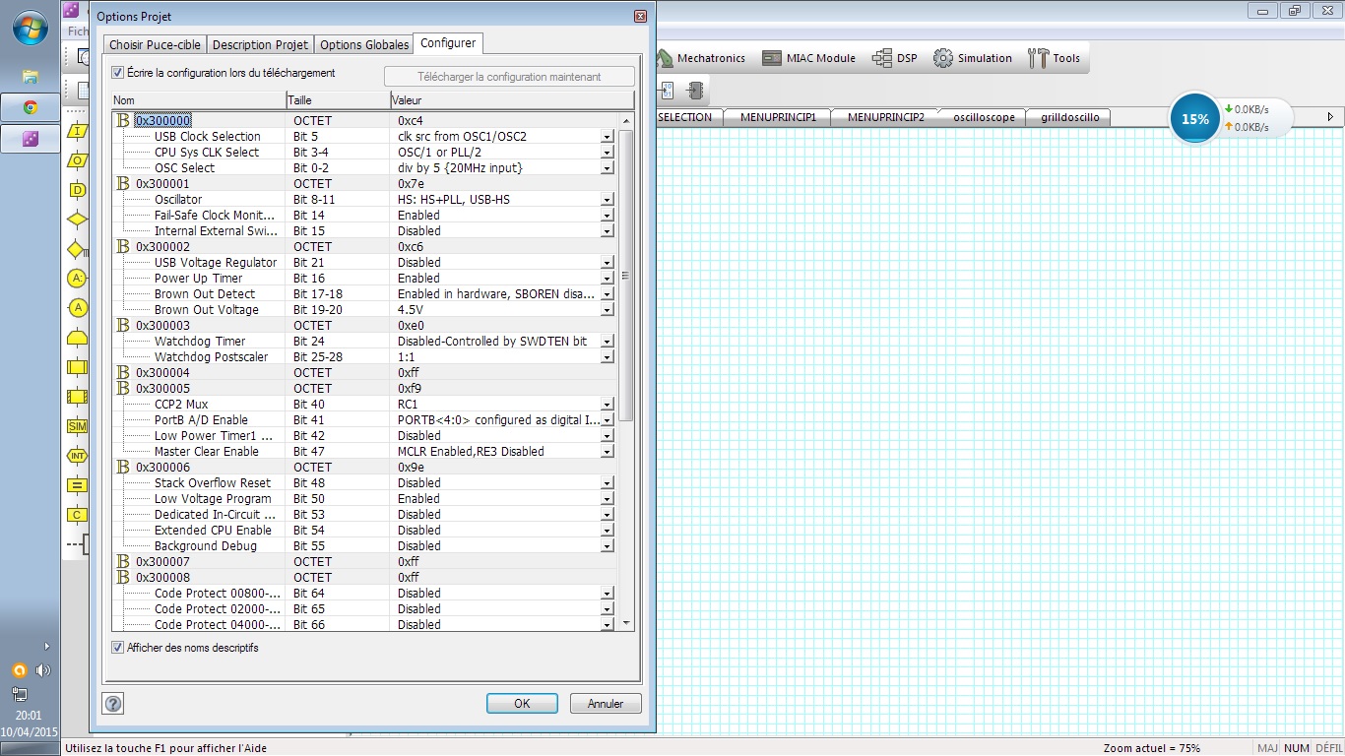Open the CCP2 Mux value dropdown
This screenshot has height=756, width=1345.
point(607,405)
